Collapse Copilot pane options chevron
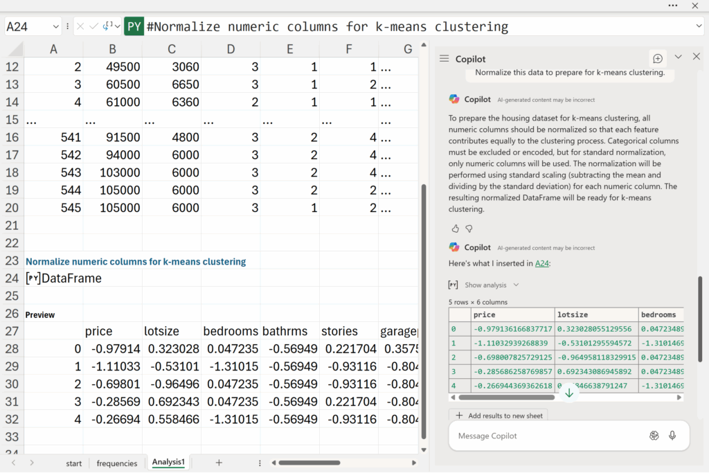Viewport: 709px width, 473px height. (679, 57)
